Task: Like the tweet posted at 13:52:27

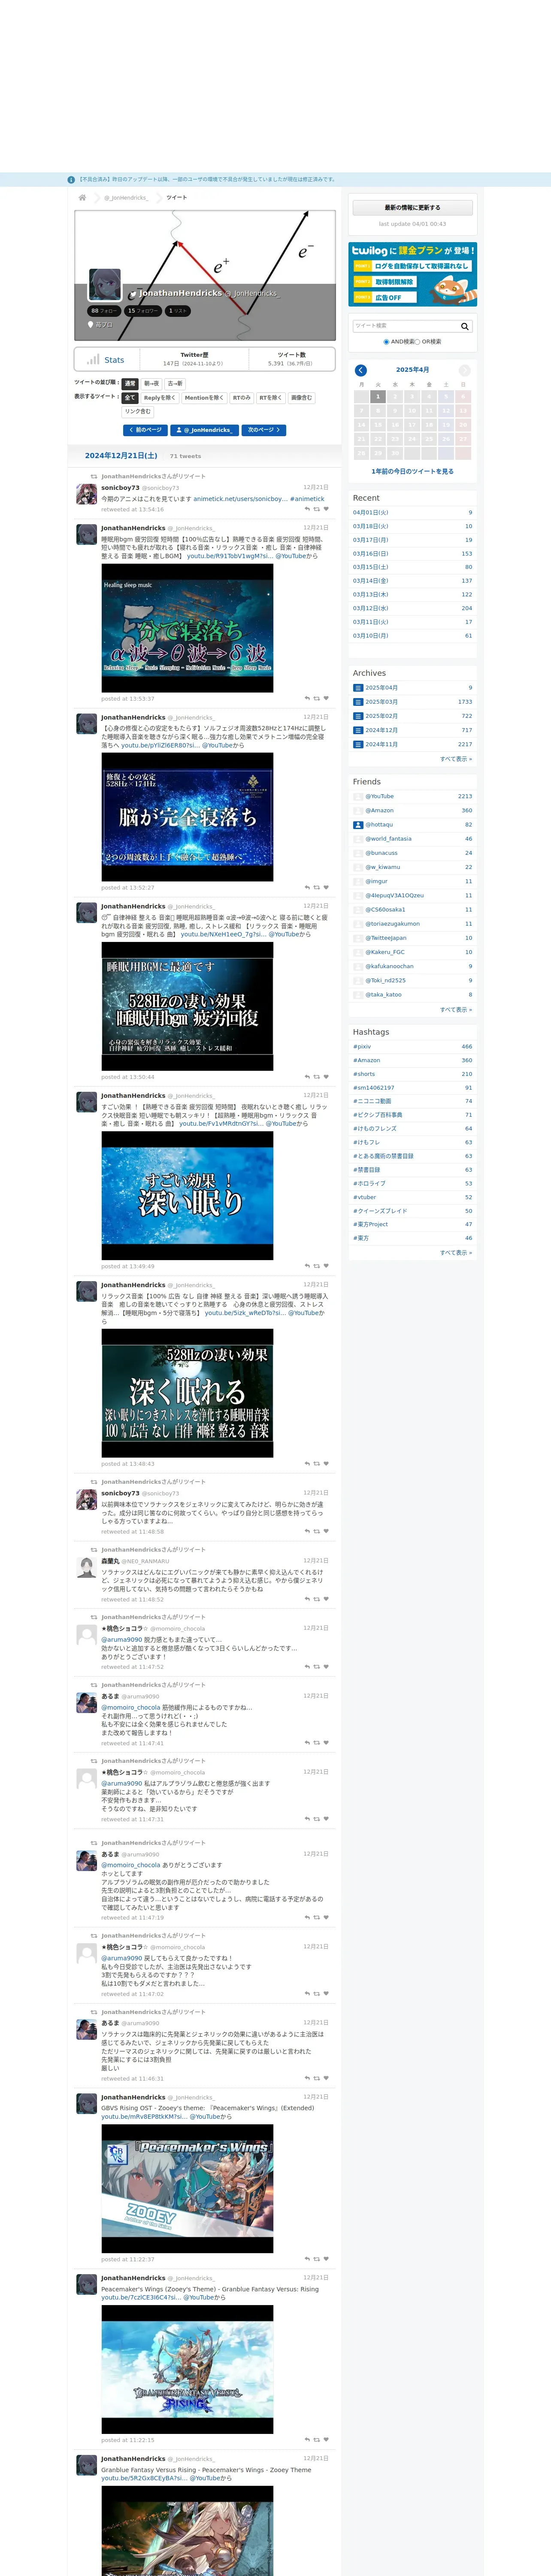Action: (x=326, y=888)
